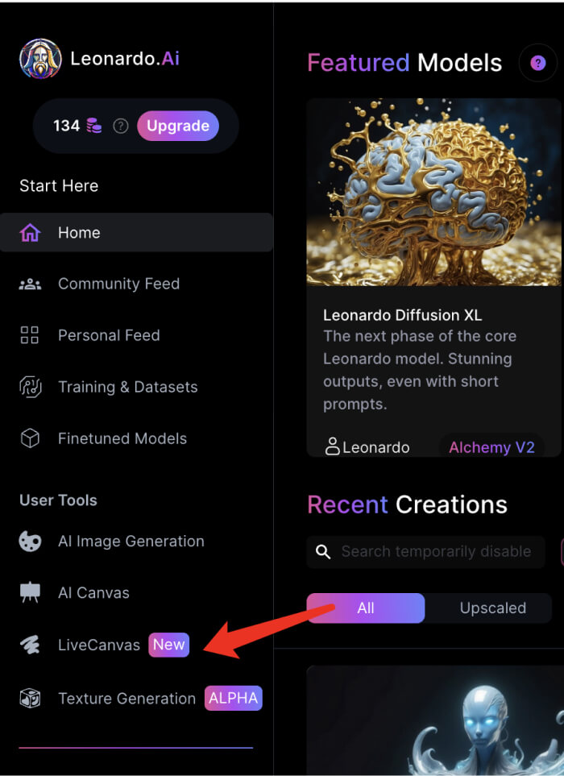Screen dimensions: 564x776
Task: Open the LiveCanvas menu entry
Action: pyautogui.click(x=99, y=645)
